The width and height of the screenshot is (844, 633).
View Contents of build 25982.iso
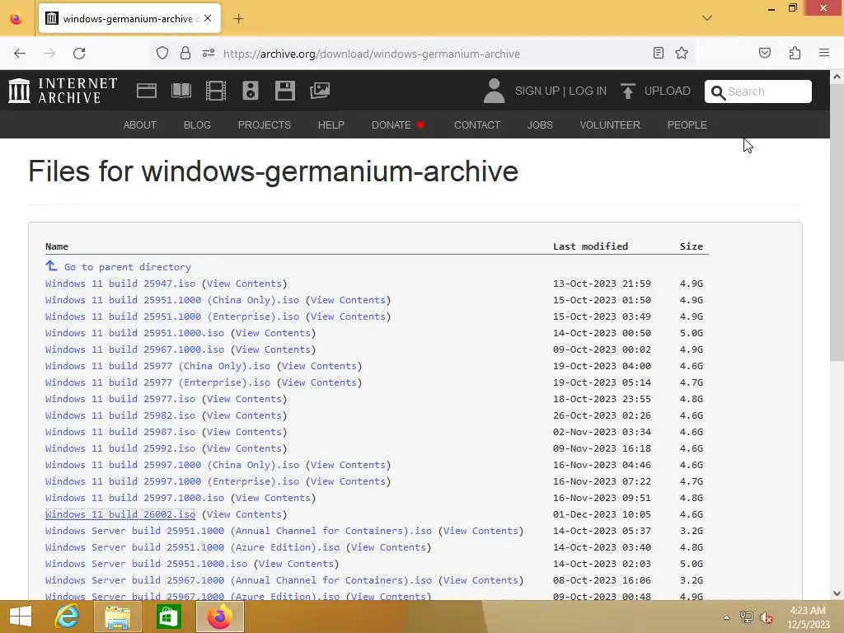(244, 415)
